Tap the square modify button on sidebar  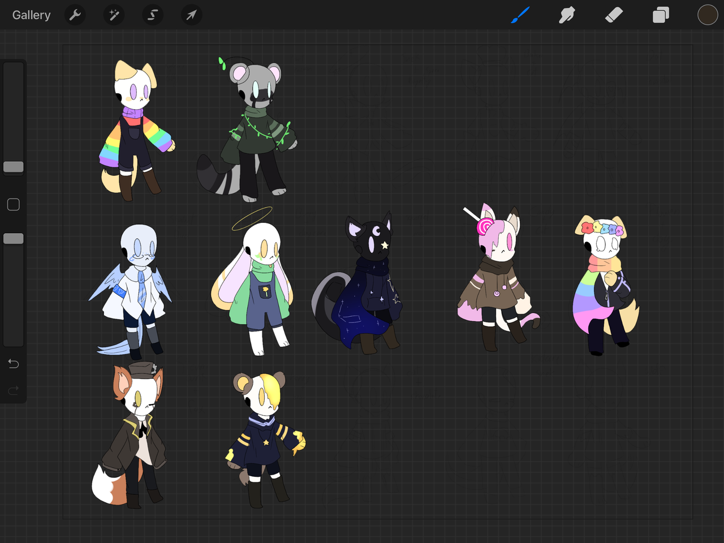tap(14, 204)
